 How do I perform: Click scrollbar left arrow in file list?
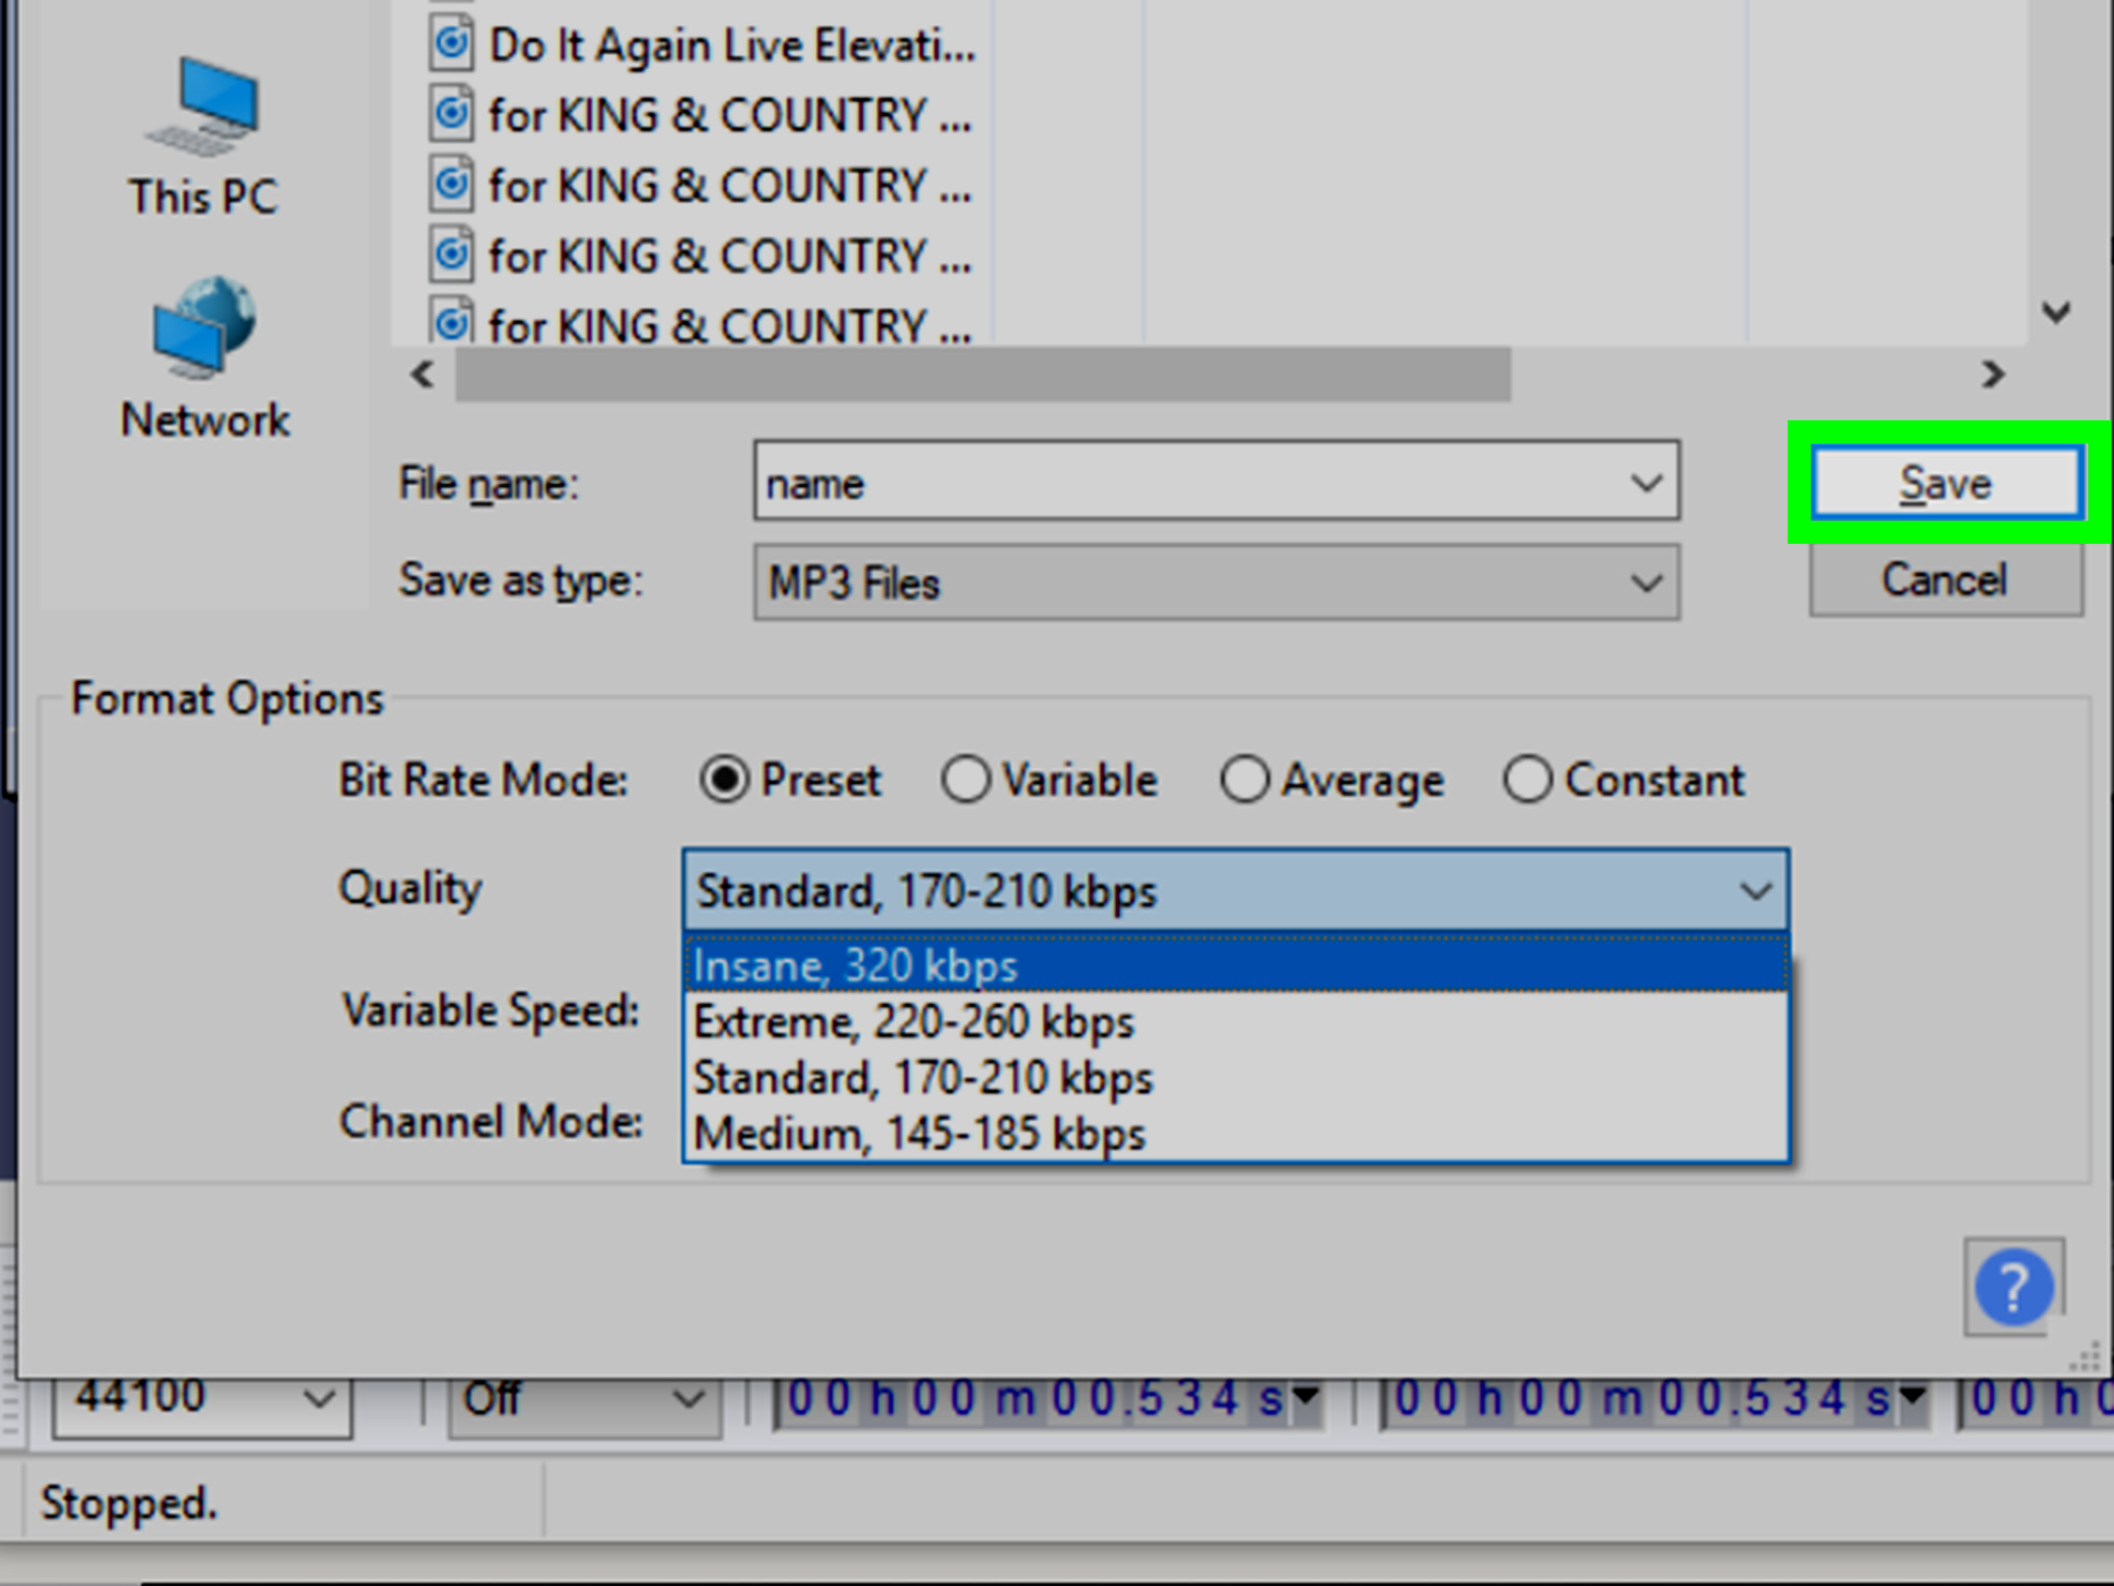pyautogui.click(x=422, y=375)
